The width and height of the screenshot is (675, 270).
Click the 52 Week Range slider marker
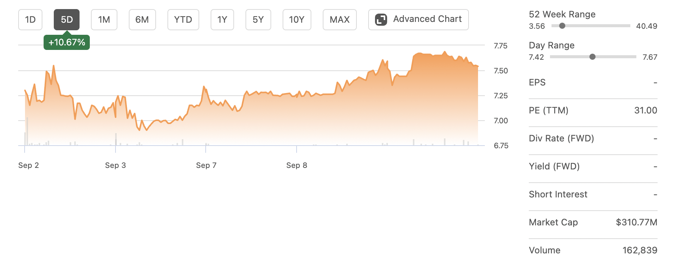(562, 26)
